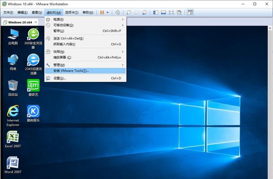
Task: Select the 爱奇艺 iQIYI desktop icon
Action: click(33, 88)
